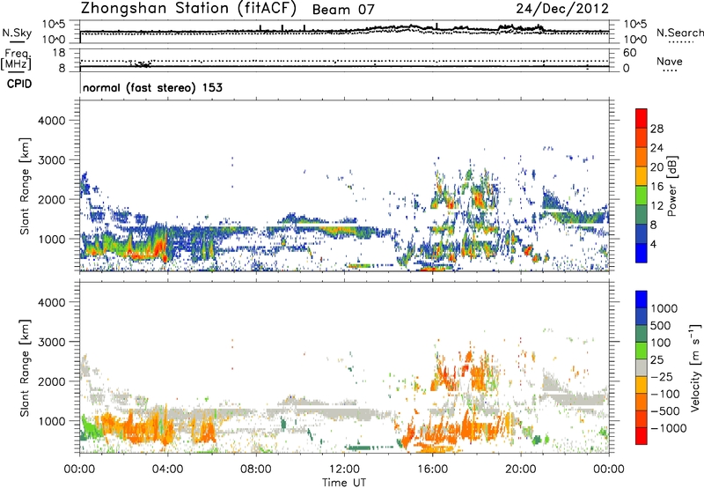Viewport: 704px width, 488px height.
Task: Click the left '10^5' tick on noise axis
Action: click(x=54, y=25)
